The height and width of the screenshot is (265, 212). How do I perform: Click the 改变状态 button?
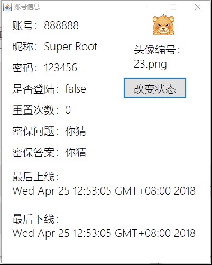[155, 88]
